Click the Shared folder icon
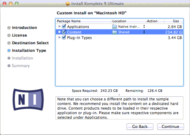The width and height of the screenshot is (190, 135). 115,32
